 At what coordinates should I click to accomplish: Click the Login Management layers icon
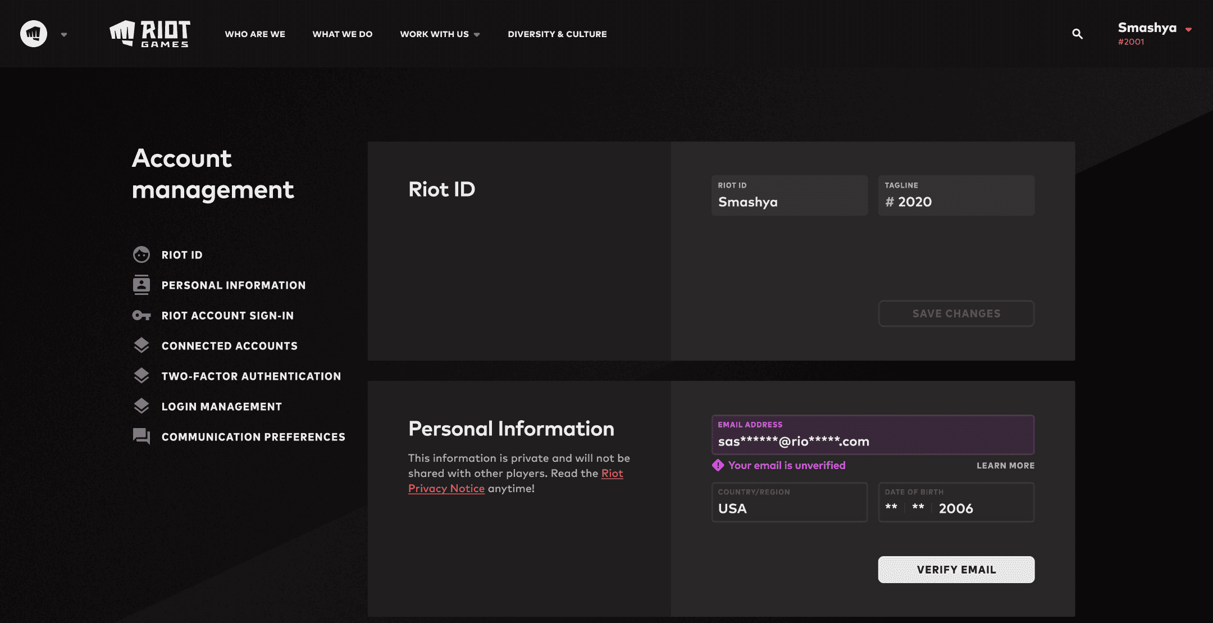point(142,406)
